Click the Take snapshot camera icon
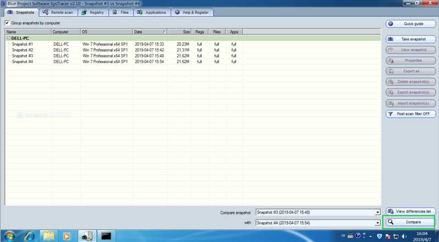This screenshot has height=242, width=439. tap(391, 39)
